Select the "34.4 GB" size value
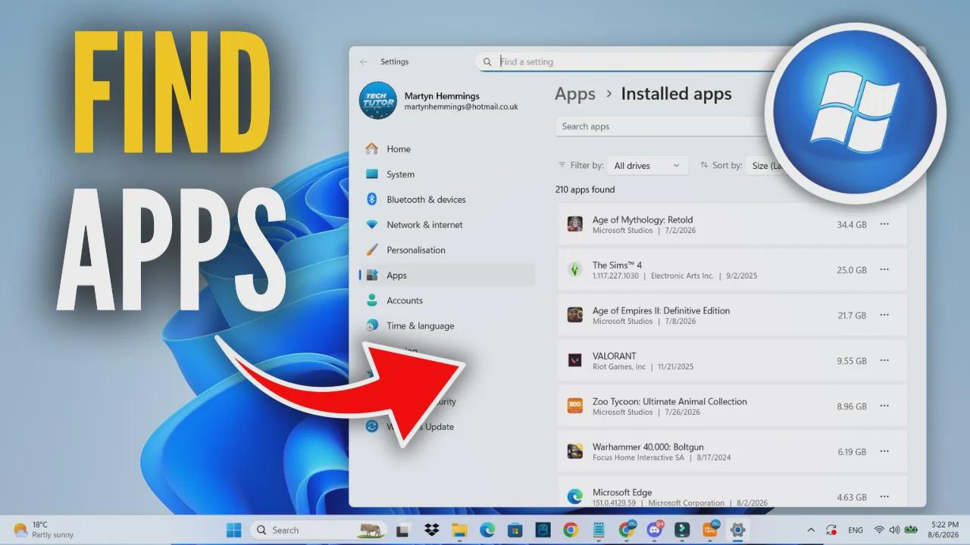The height and width of the screenshot is (545, 970). [x=852, y=225]
